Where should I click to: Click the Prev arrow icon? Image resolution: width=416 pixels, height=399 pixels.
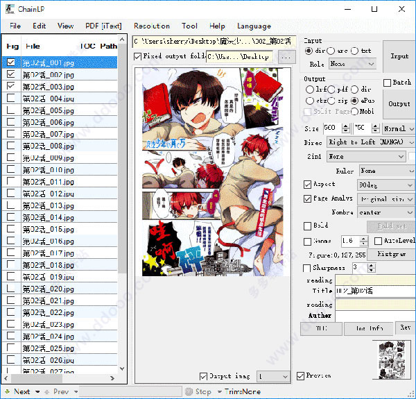(x=47, y=392)
